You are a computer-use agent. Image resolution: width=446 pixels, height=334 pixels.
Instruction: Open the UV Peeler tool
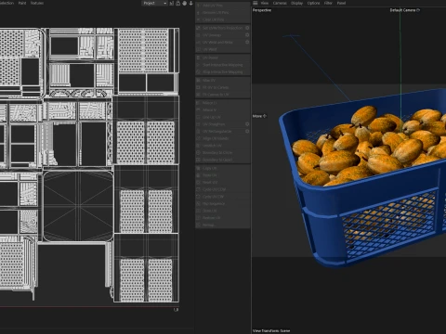222,58
